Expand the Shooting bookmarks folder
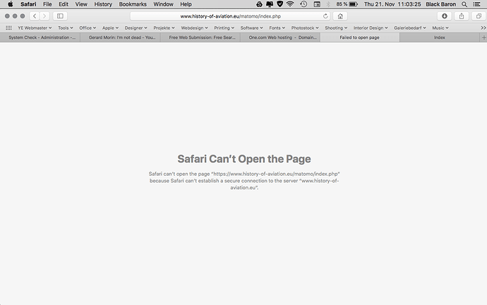487x305 pixels. pyautogui.click(x=336, y=28)
